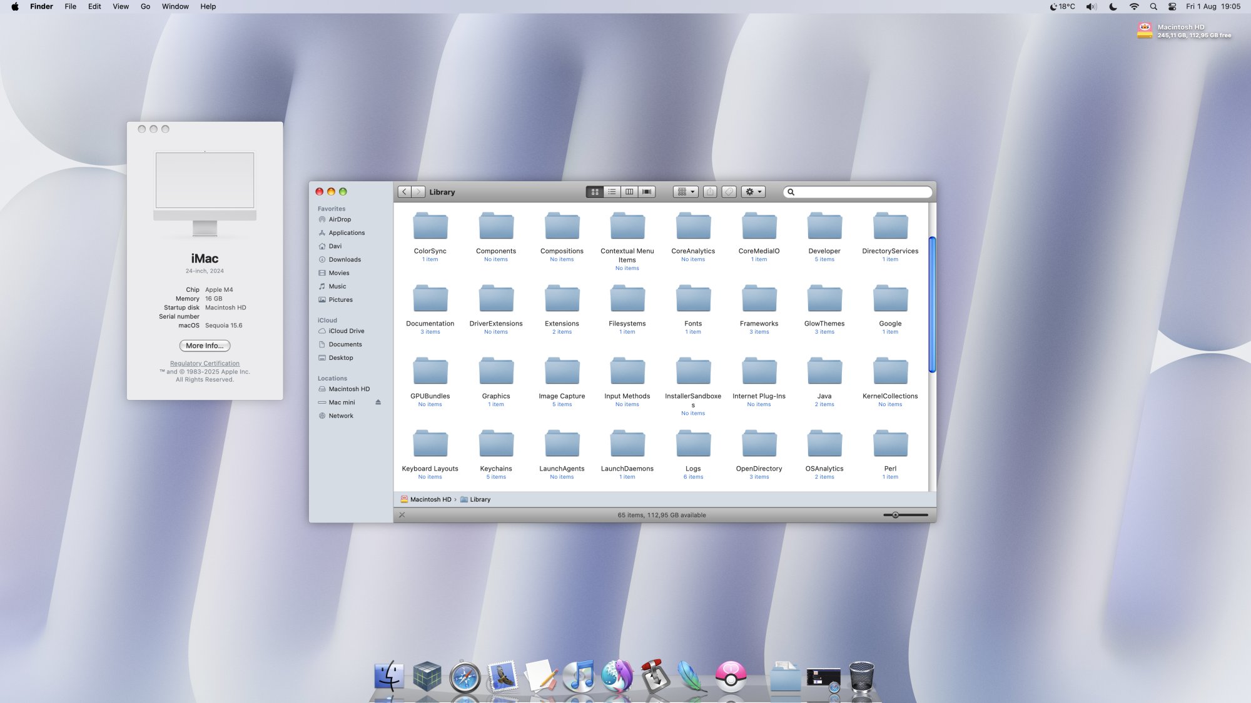This screenshot has width=1251, height=703.
Task: Open AirDrop in the sidebar
Action: 340,219
